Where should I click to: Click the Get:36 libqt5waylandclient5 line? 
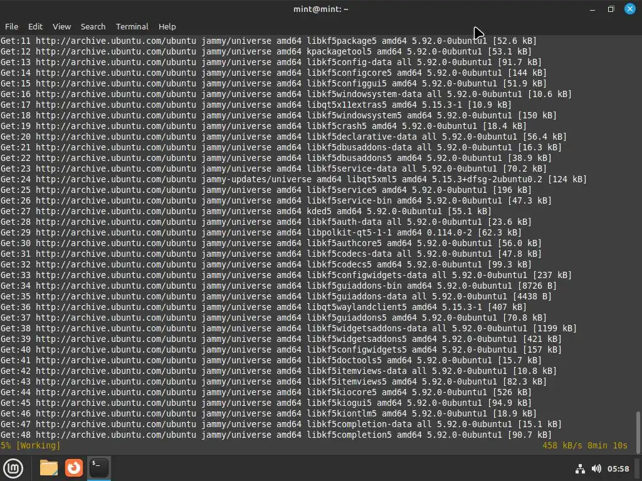pos(263,307)
